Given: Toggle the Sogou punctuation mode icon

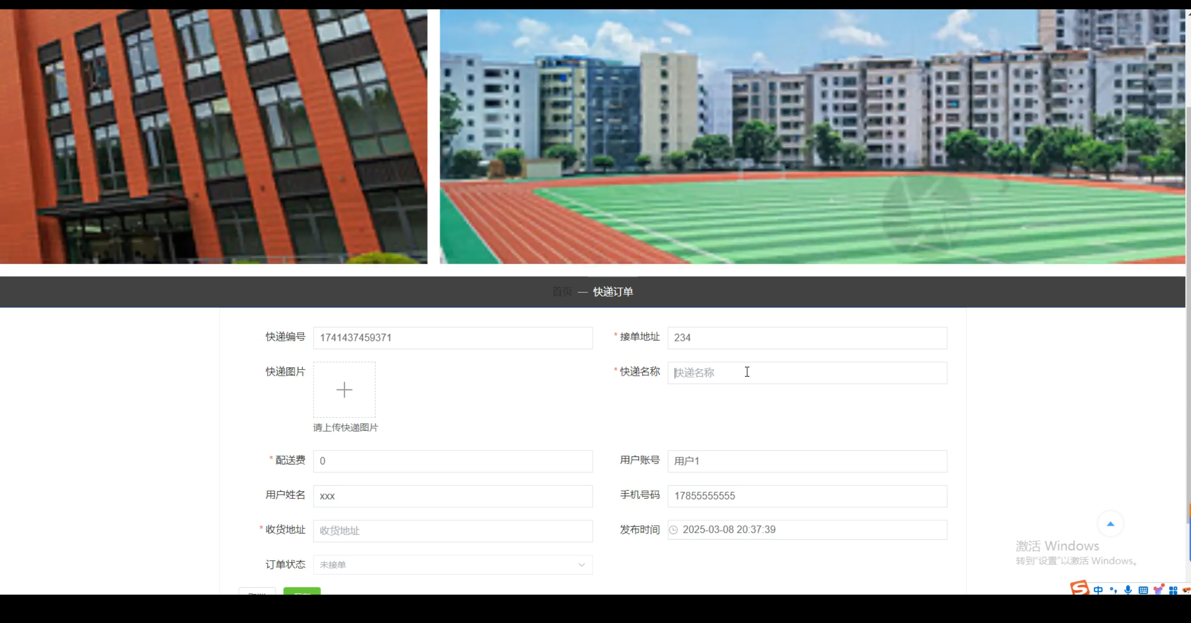Looking at the screenshot, I should 1113,590.
